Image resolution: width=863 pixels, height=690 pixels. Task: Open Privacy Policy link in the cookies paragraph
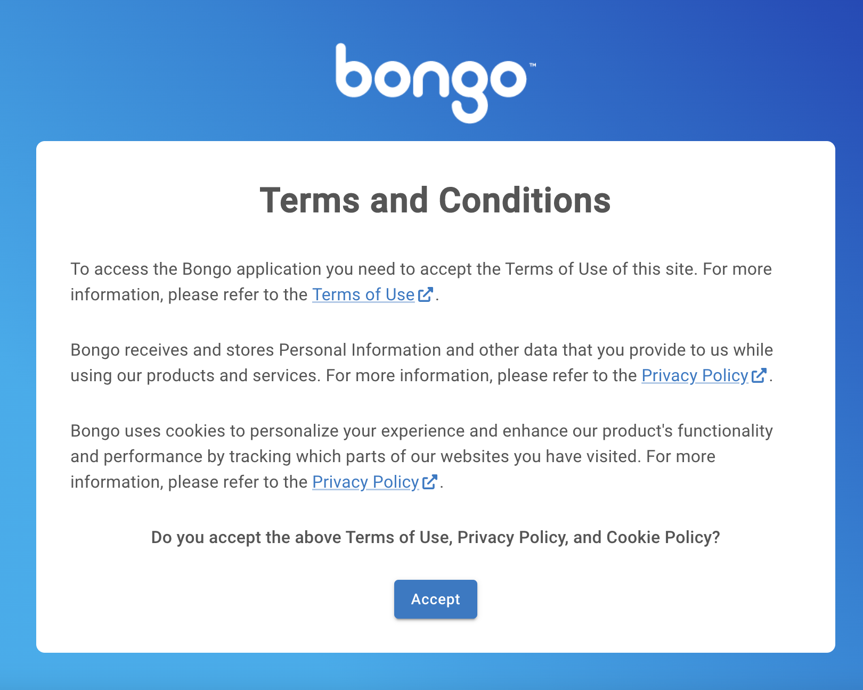coord(365,482)
